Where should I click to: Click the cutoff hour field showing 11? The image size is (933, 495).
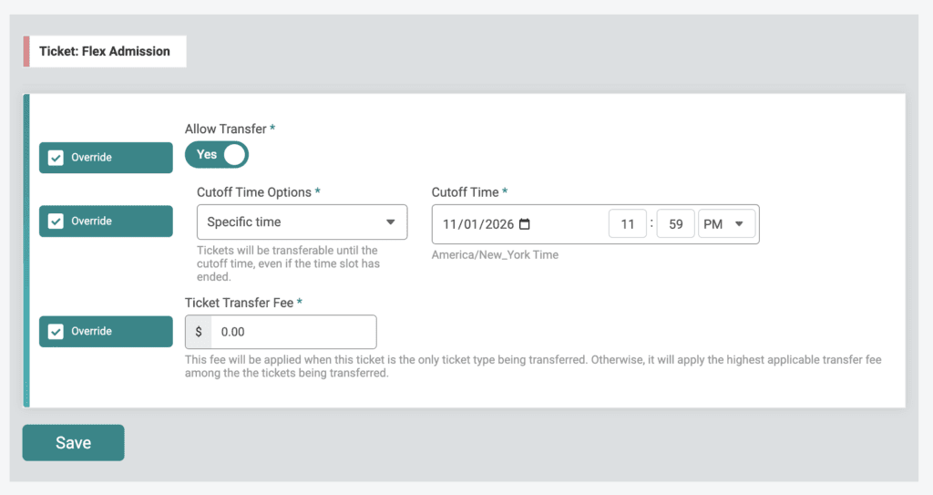tap(627, 224)
